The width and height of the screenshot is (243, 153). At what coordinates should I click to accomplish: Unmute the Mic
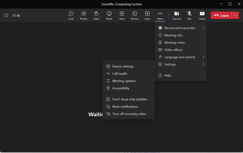pos(189,15)
